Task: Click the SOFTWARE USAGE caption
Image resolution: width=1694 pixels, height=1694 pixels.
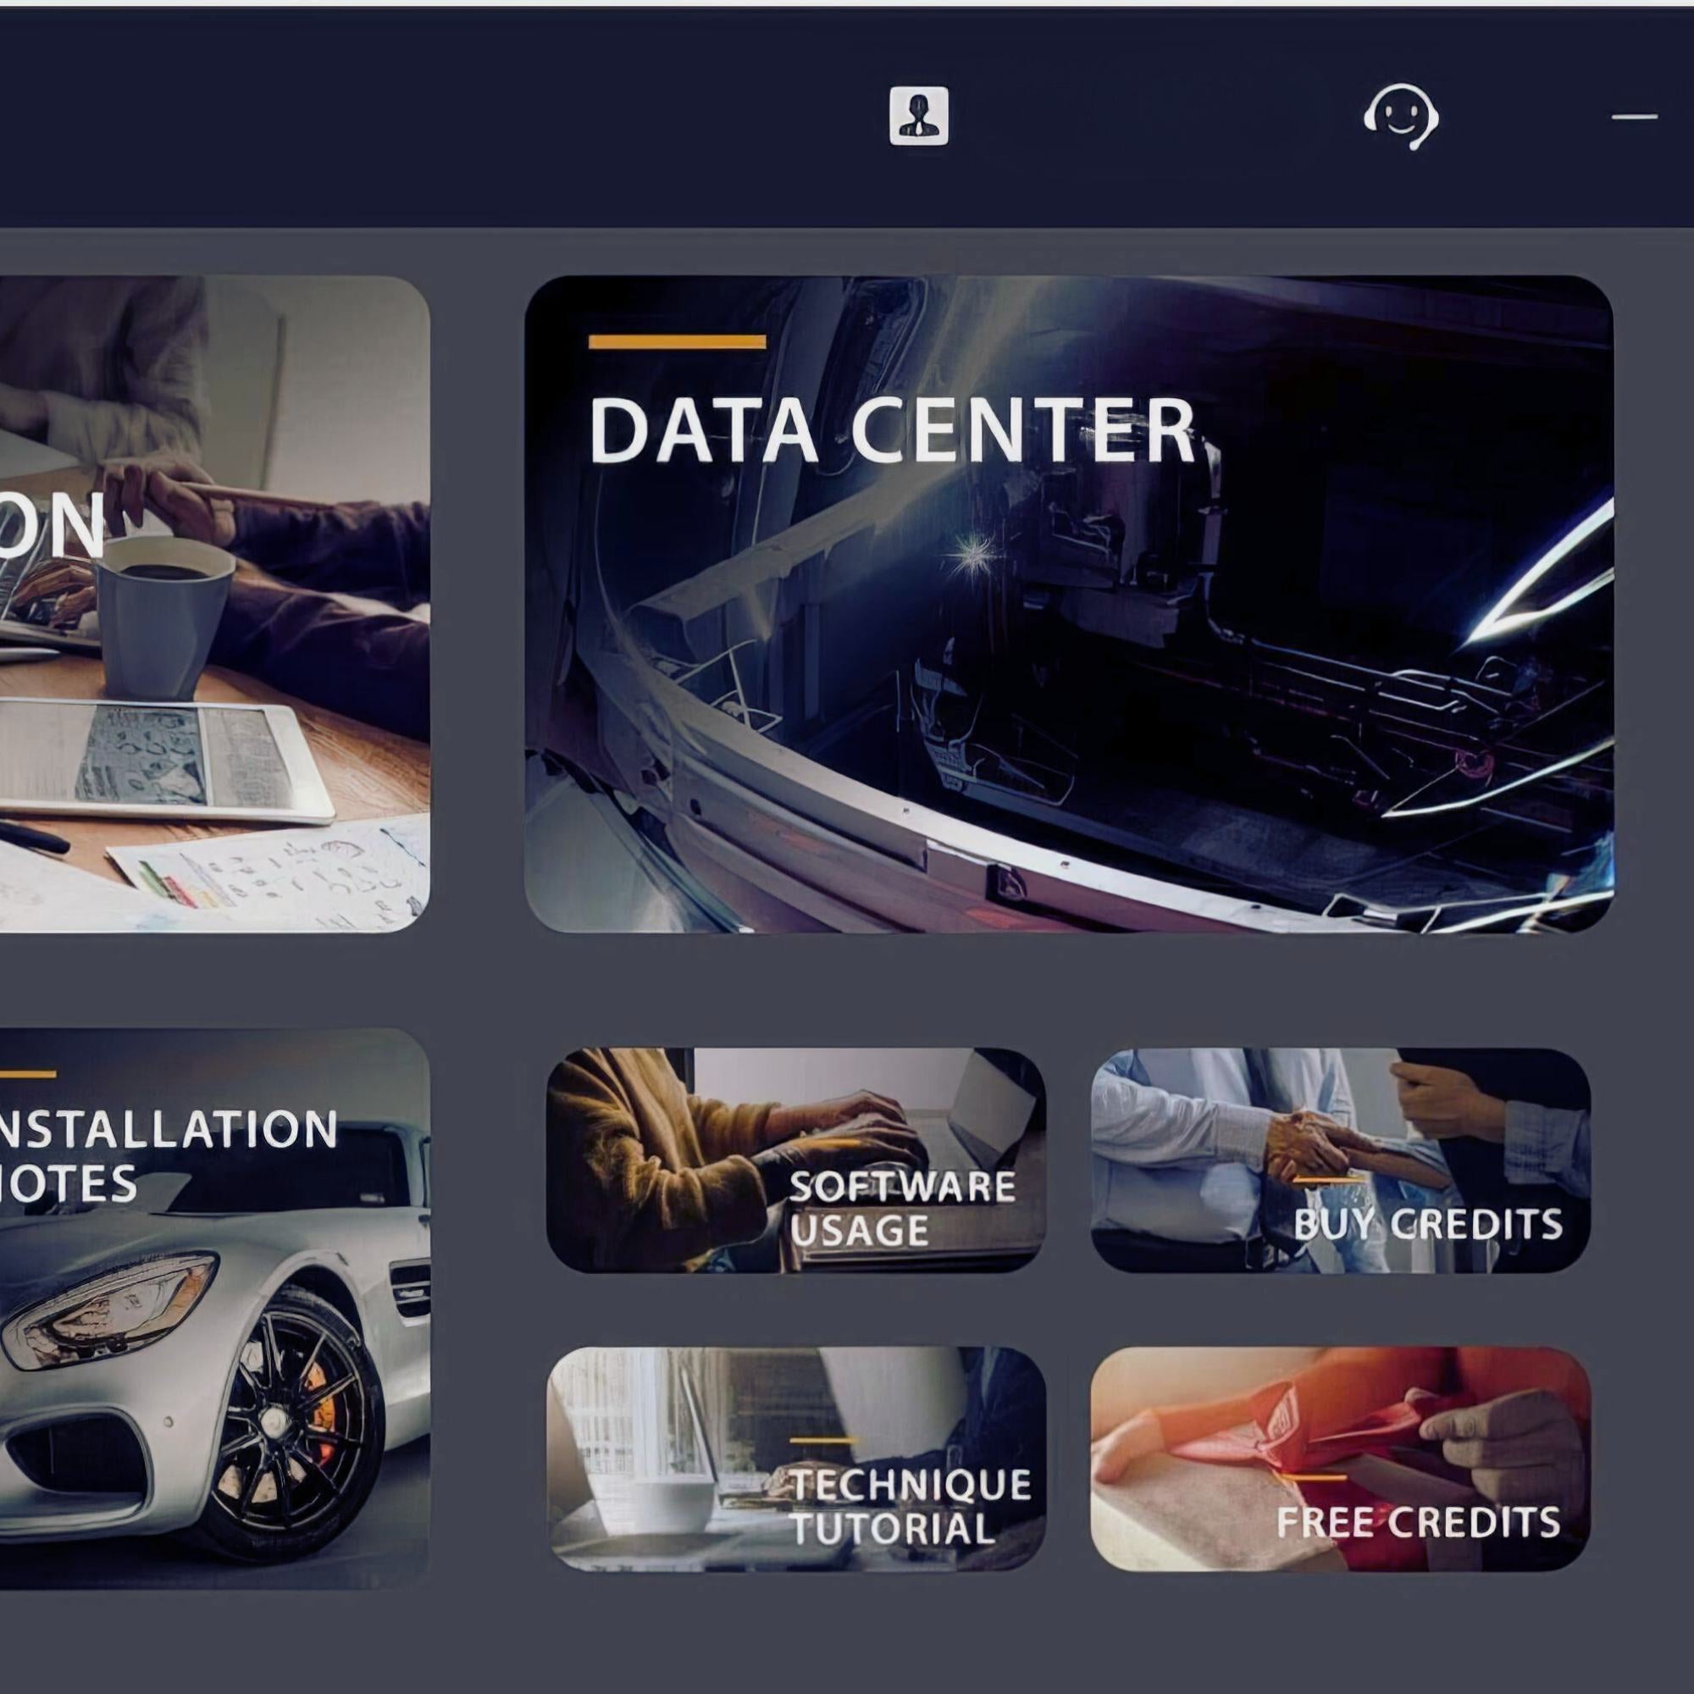Action: pos(902,1209)
